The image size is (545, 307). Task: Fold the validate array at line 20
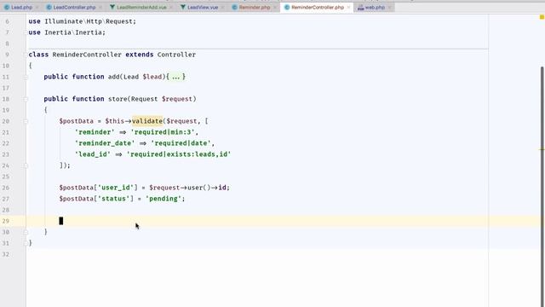click(26, 121)
